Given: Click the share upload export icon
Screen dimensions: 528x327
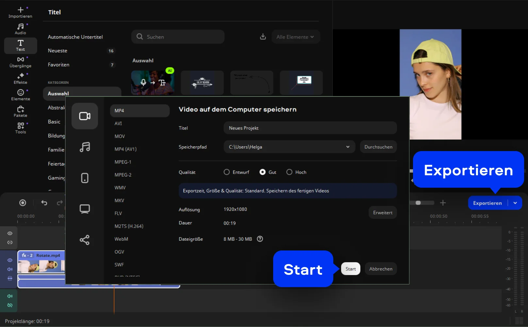Looking at the screenshot, I should (x=85, y=240).
